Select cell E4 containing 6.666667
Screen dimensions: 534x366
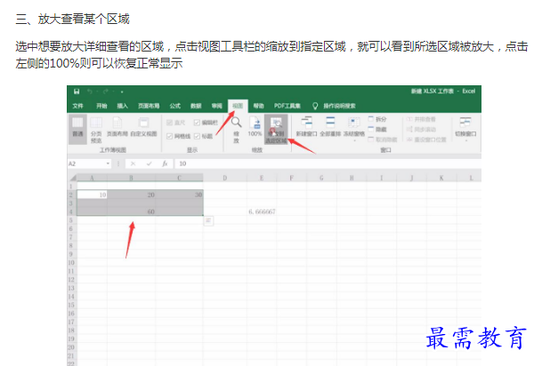[x=262, y=211]
